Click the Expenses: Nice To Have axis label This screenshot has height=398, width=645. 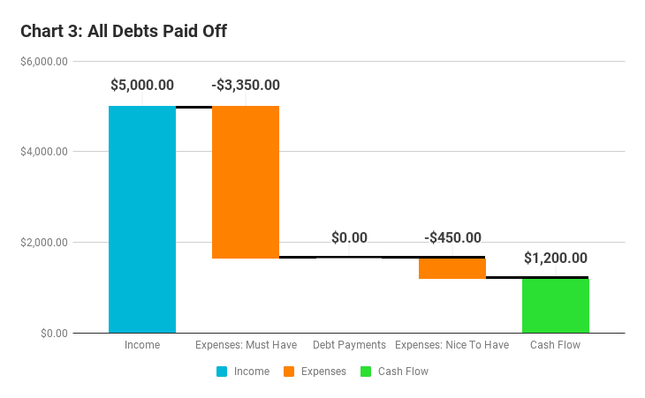click(x=452, y=345)
